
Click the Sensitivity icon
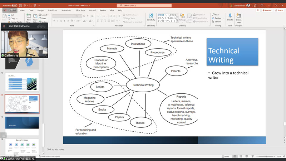(x=151, y=17)
